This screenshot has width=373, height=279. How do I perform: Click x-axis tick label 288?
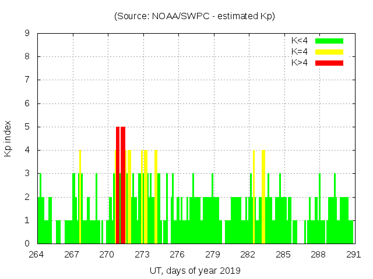click(x=318, y=254)
